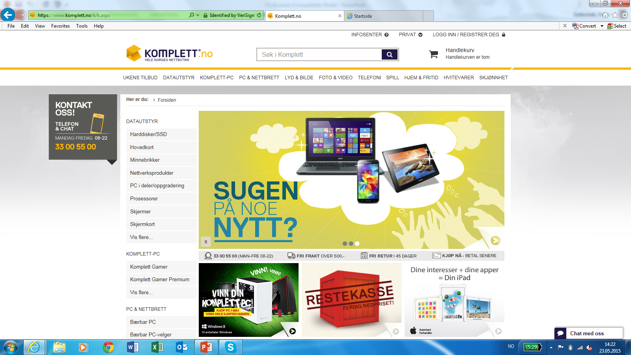Image resolution: width=631 pixels, height=355 pixels.
Task: Click the search magnifier in address bar
Action: [x=192, y=15]
